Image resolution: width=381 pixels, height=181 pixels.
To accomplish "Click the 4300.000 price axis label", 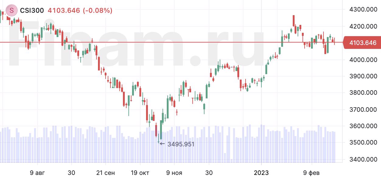I will click(x=363, y=10).
